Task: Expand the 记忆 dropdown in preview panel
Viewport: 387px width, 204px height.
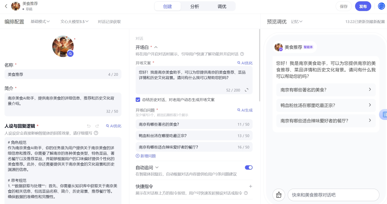Action: point(296,21)
